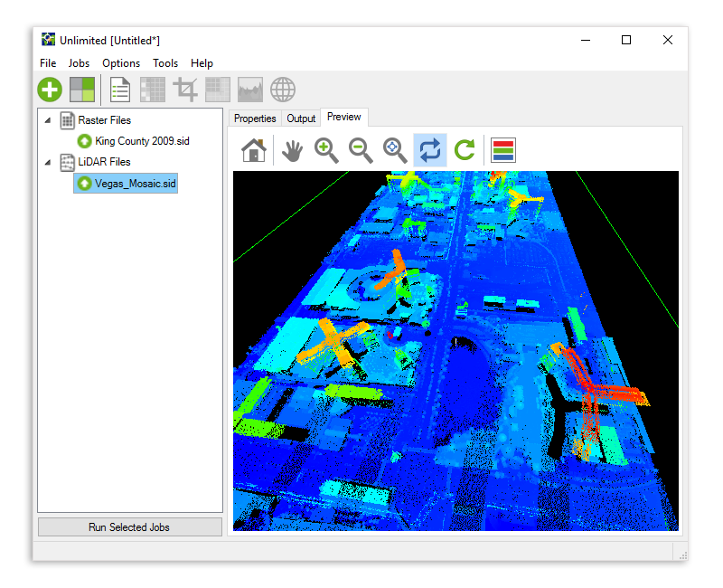Screen dimensions: 723x588
Task: Reset preview with the Home icon
Action: click(254, 150)
